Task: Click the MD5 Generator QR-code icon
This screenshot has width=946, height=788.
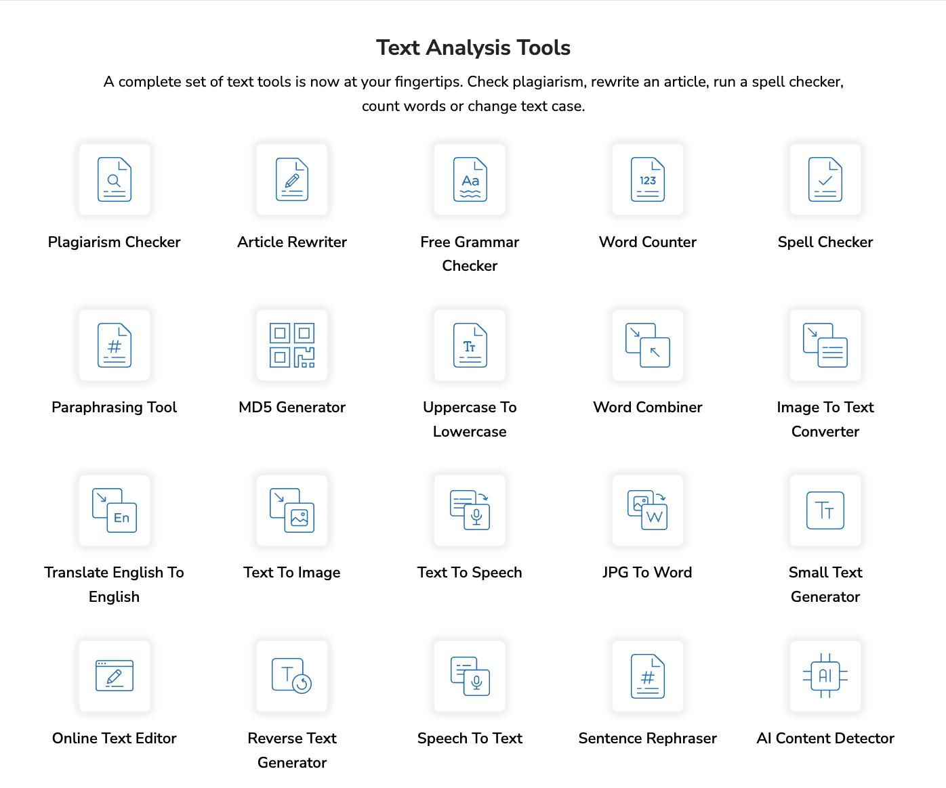Action: [x=292, y=345]
